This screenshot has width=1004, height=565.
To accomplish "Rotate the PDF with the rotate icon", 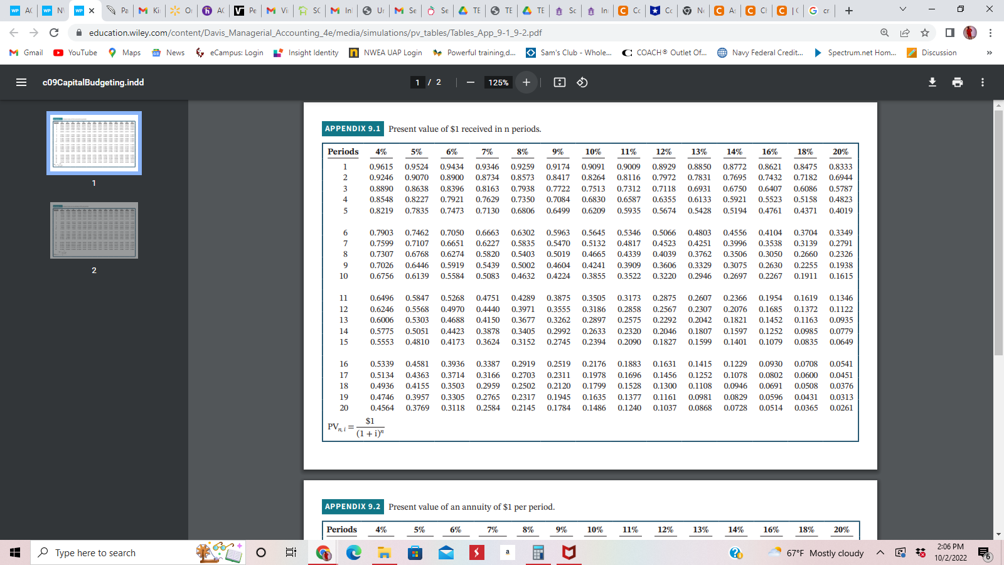I will coord(581,82).
